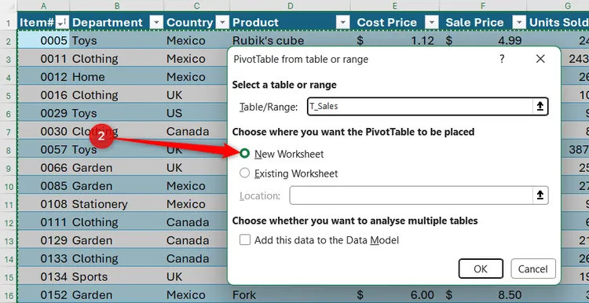
Task: Open the dialog help question mark
Action: (x=502, y=59)
